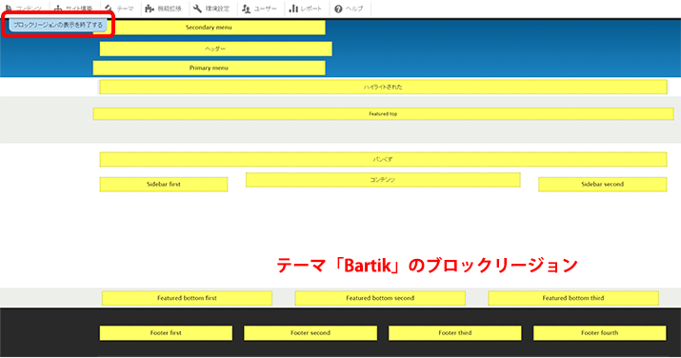Open the レポート admin menu
Viewport: 681px width, 358px height.
click(306, 9)
